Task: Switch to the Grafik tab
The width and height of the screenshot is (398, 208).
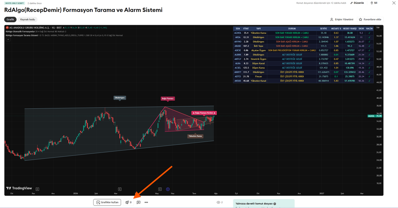Action: pyautogui.click(x=10, y=20)
